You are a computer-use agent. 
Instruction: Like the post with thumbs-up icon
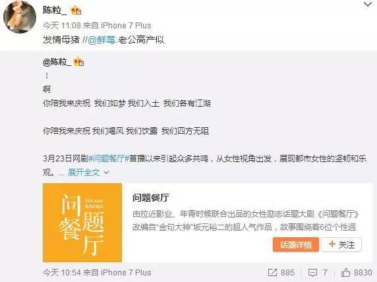point(346,272)
